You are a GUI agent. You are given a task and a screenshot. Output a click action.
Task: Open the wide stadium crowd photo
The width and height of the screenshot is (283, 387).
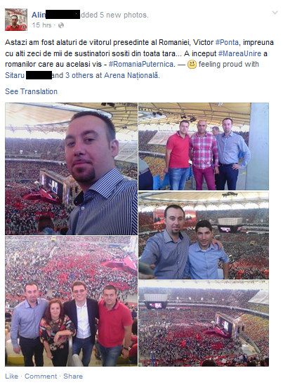coord(204,323)
